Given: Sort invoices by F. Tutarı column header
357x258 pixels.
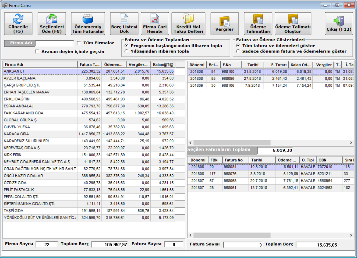Looking at the screenshot, I should [x=276, y=65].
